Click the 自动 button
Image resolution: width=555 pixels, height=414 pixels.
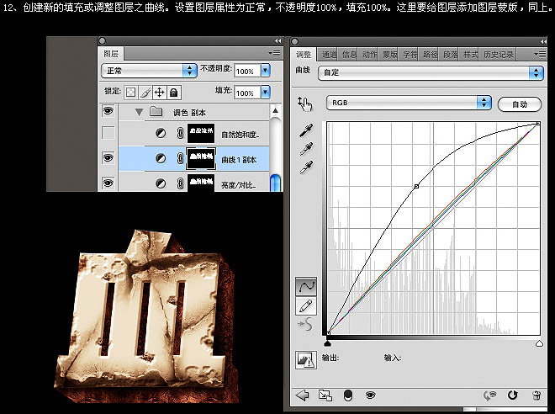tap(519, 104)
